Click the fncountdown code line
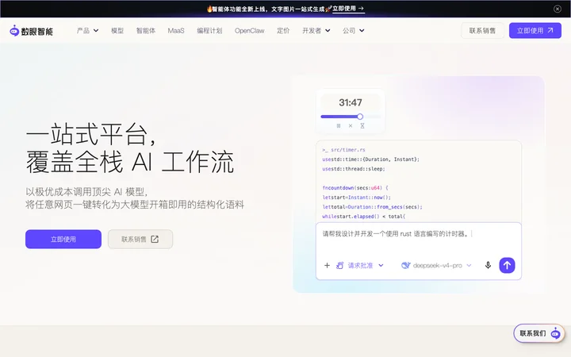 pos(355,188)
